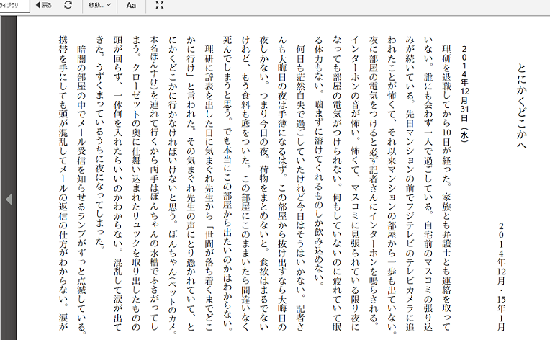
Task: Click the line starting 暗闇の部屋の中で
Action: (81, 190)
